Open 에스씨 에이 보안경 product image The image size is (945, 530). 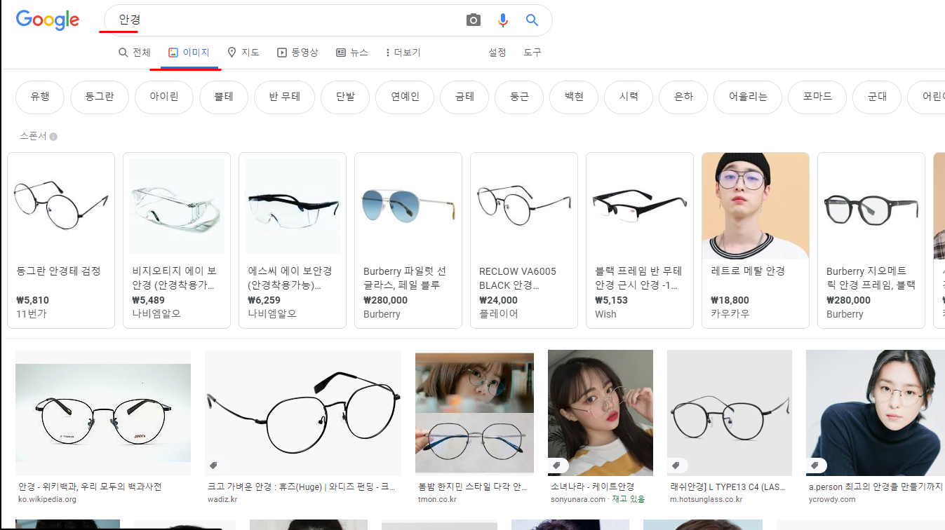coord(293,206)
